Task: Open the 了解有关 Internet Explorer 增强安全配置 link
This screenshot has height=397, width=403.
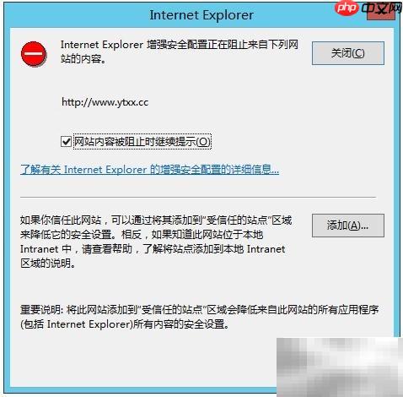Action: pyautogui.click(x=149, y=170)
